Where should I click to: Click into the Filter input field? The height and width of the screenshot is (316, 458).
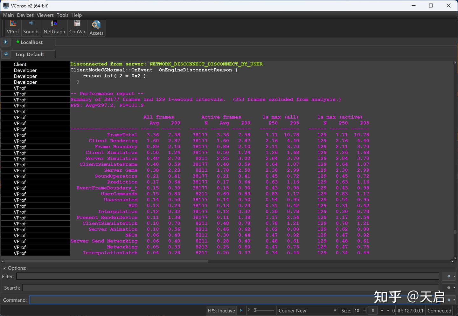(228, 276)
